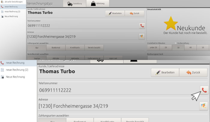Open map icon beside address in upper view
This screenshot has width=210, height=122.
click(x=142, y=36)
